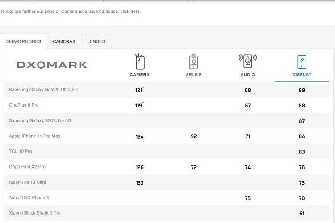Click Asus ROG Phone 3 audio score 75
This screenshot has width=335, height=223.
tap(248, 198)
